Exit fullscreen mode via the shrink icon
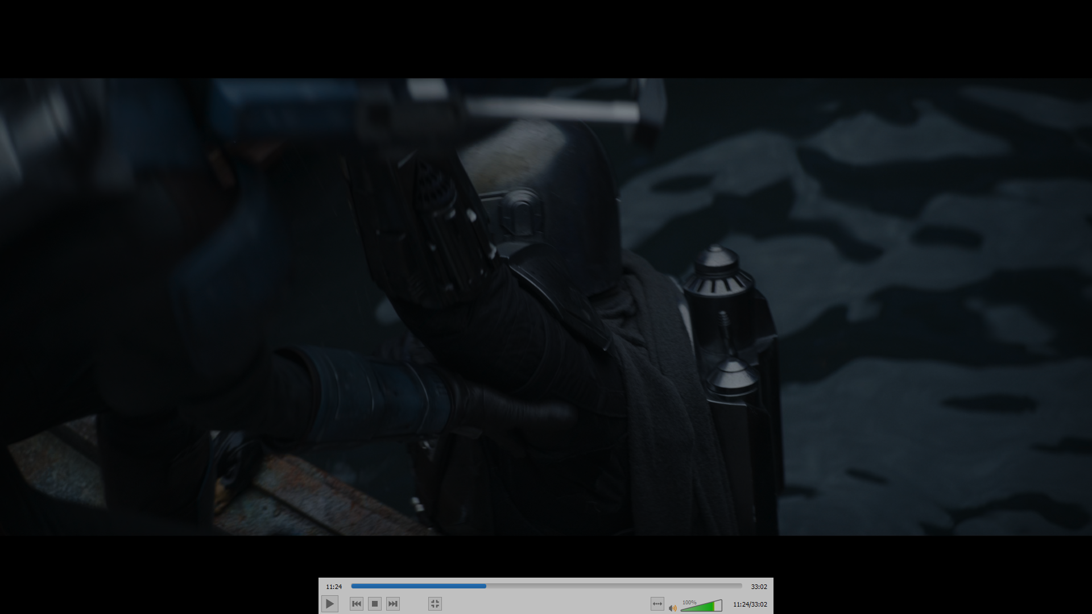1092x614 pixels. click(x=435, y=604)
